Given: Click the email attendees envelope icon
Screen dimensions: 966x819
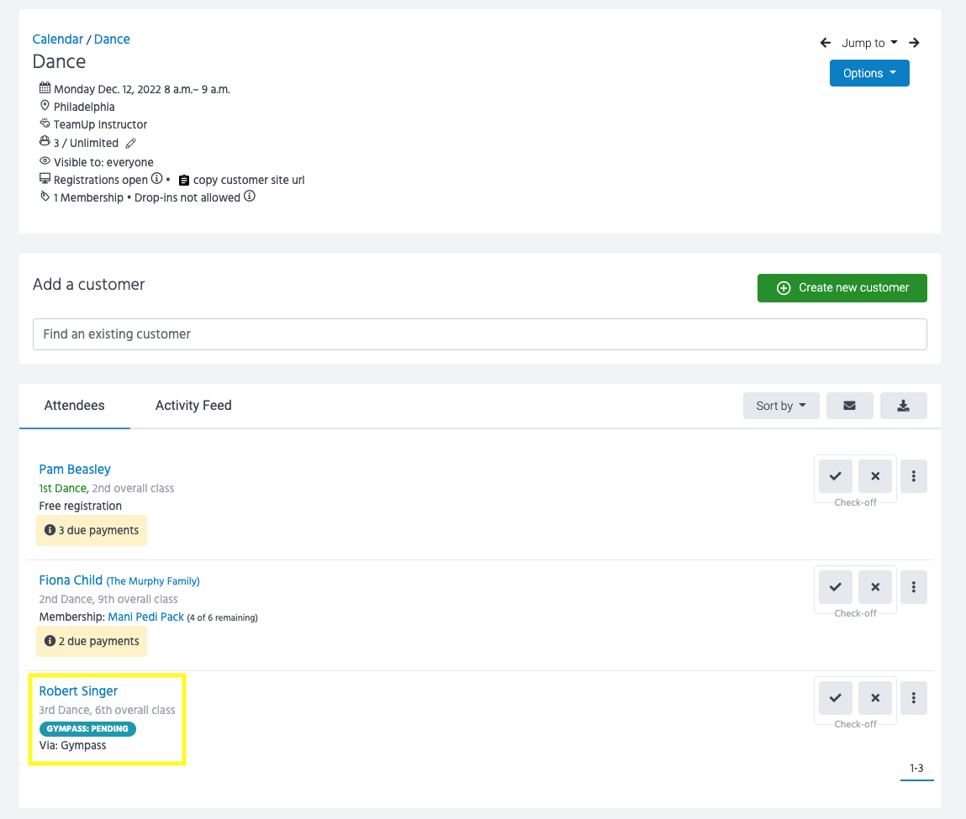Looking at the screenshot, I should [849, 406].
